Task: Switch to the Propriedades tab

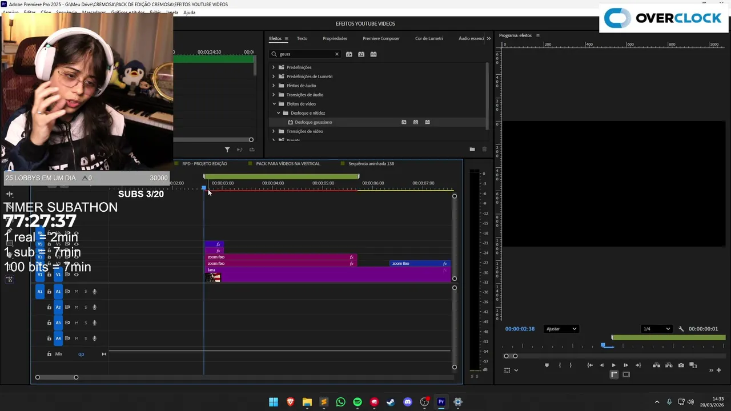Action: click(x=335, y=38)
